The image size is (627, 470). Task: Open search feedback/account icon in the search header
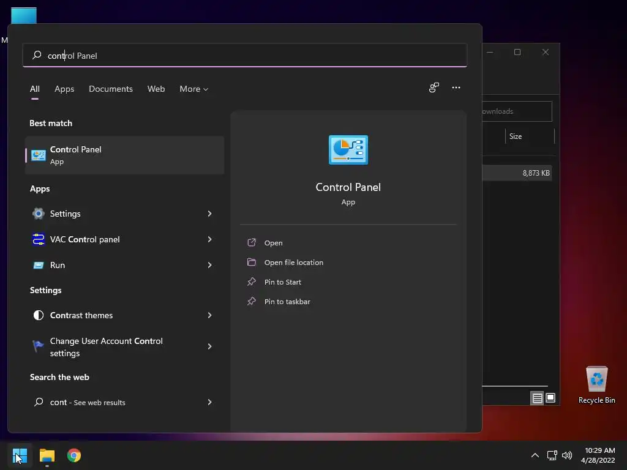point(434,88)
